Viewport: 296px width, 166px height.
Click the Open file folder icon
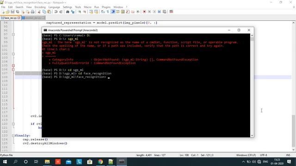[8, 12]
